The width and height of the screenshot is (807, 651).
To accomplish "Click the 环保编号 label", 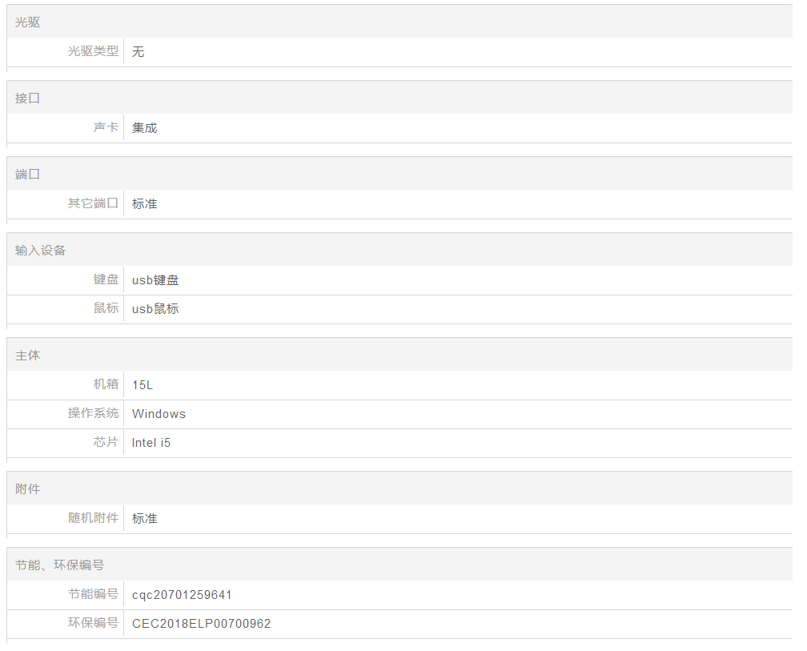I will (x=93, y=623).
